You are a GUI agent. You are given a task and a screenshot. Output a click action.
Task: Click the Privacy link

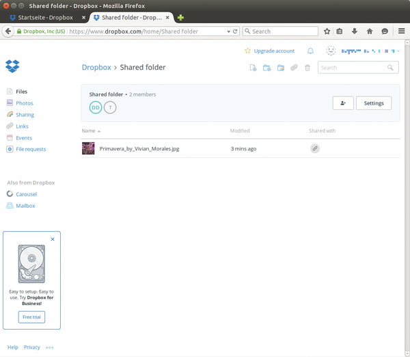32,347
